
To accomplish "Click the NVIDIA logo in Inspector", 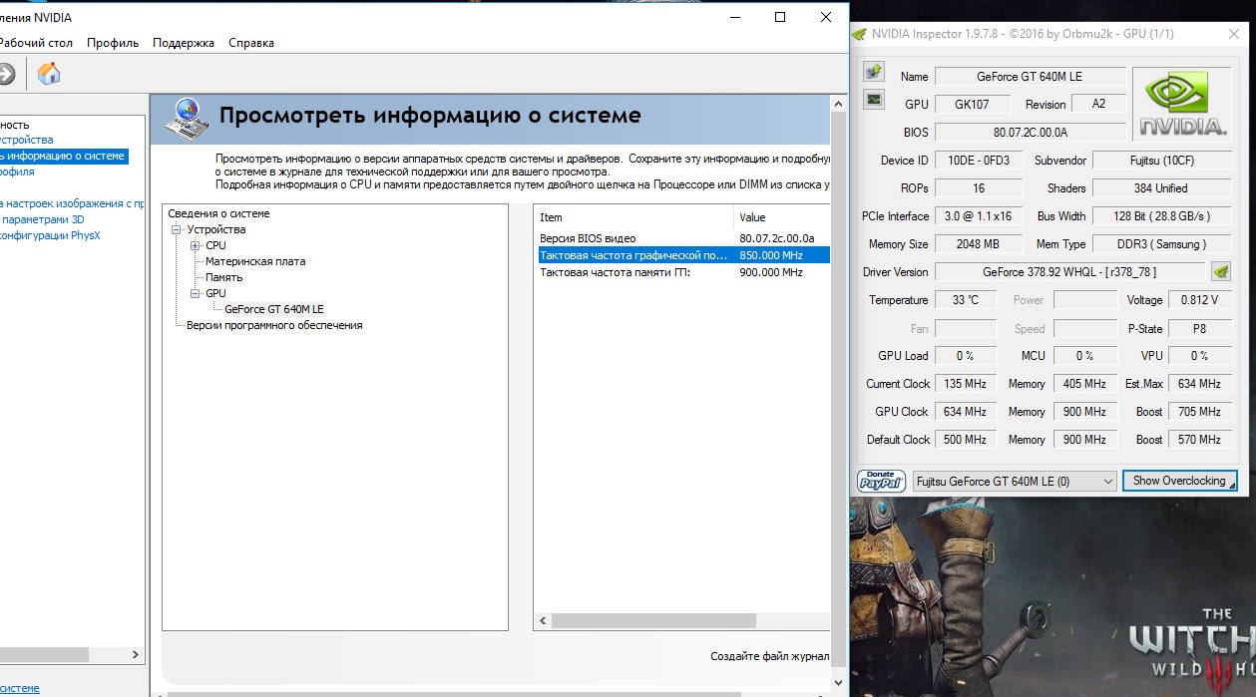I will click(x=1184, y=103).
